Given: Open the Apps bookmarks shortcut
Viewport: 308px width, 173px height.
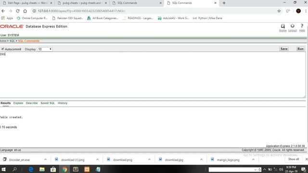Looking at the screenshot, I should (x=7, y=18).
